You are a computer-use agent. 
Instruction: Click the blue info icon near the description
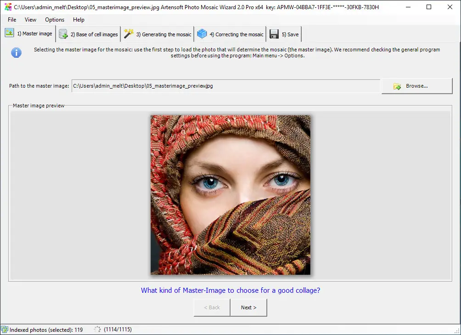point(16,52)
